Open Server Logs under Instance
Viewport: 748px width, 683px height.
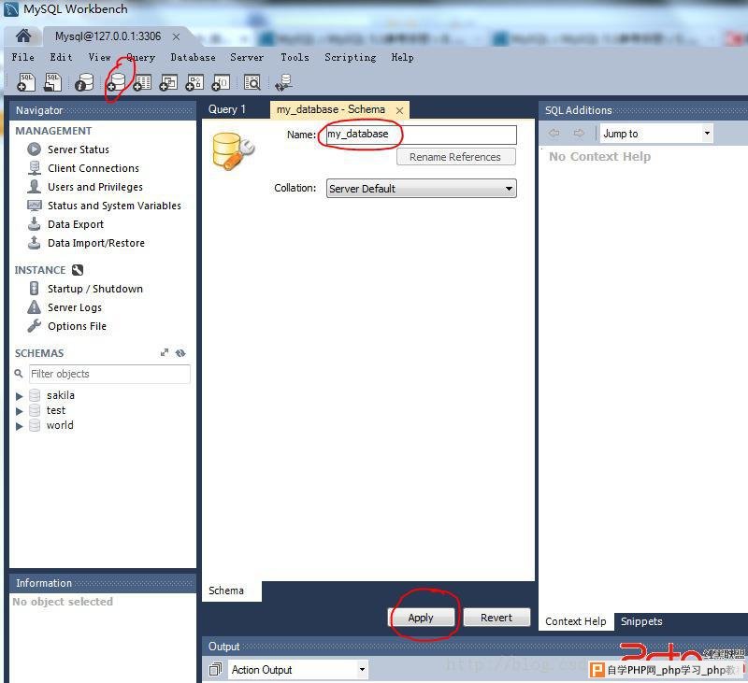pos(65,307)
